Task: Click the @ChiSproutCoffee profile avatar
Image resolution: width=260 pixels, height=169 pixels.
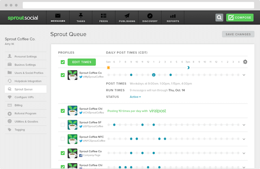Action: [72, 110]
